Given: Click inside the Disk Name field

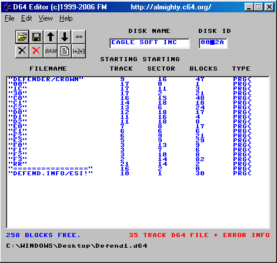Looking at the screenshot, I should click(x=149, y=44).
